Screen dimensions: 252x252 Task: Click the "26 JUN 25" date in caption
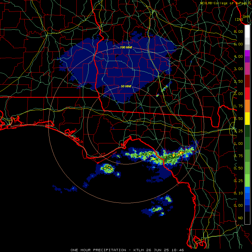click(x=158, y=250)
